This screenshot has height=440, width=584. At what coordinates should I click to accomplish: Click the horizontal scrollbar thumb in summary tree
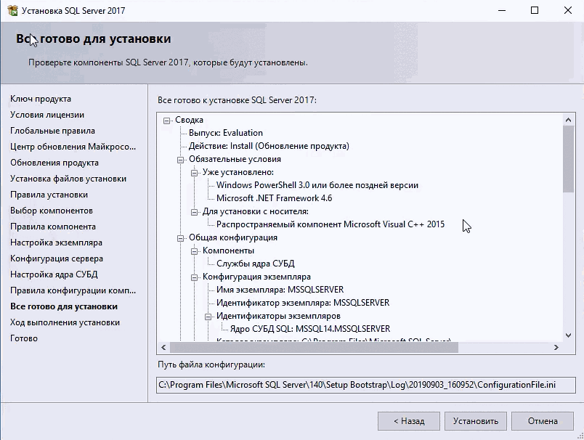(x=314, y=347)
